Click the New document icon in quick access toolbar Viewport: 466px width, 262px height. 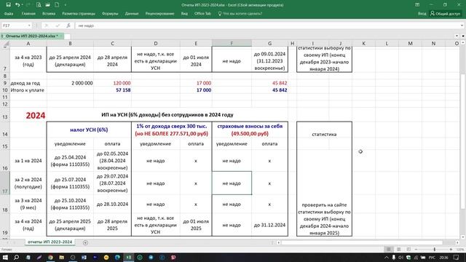click(x=57, y=5)
